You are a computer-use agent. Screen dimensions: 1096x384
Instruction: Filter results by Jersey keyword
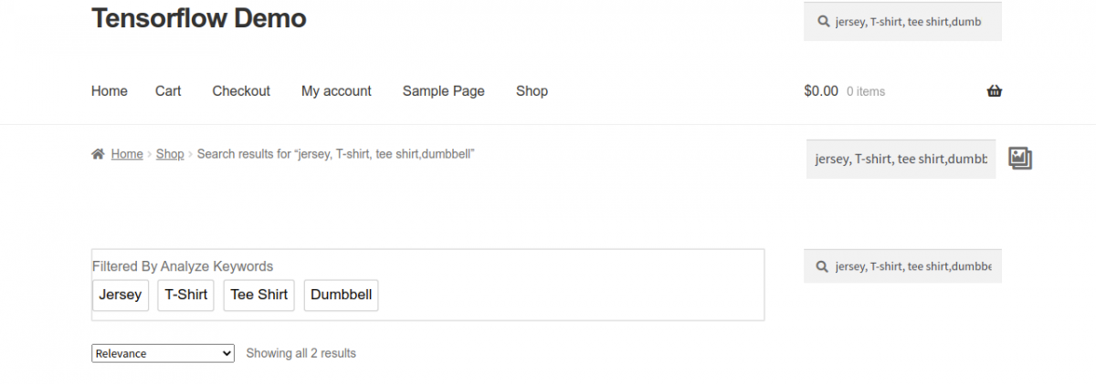tap(121, 295)
